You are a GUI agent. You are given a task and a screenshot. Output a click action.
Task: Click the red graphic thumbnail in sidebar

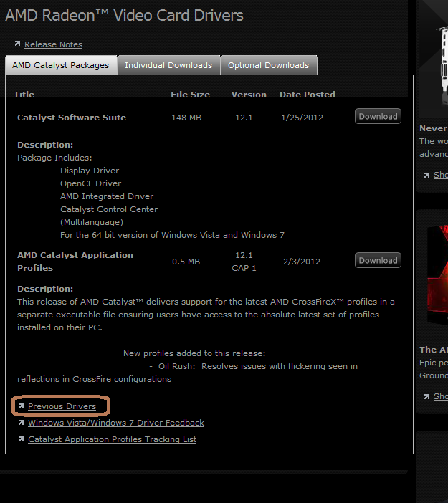pos(438,274)
